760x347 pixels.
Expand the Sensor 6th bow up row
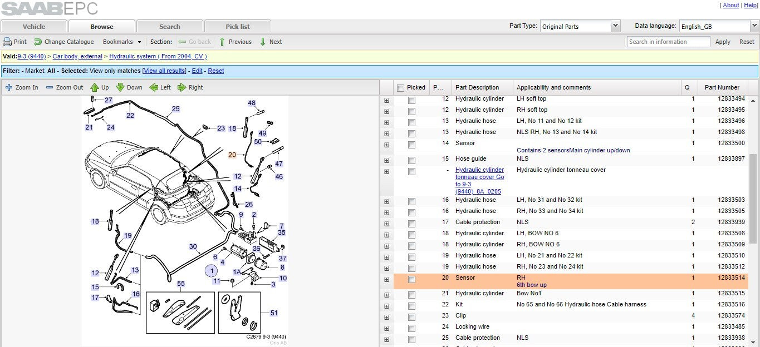387,279
